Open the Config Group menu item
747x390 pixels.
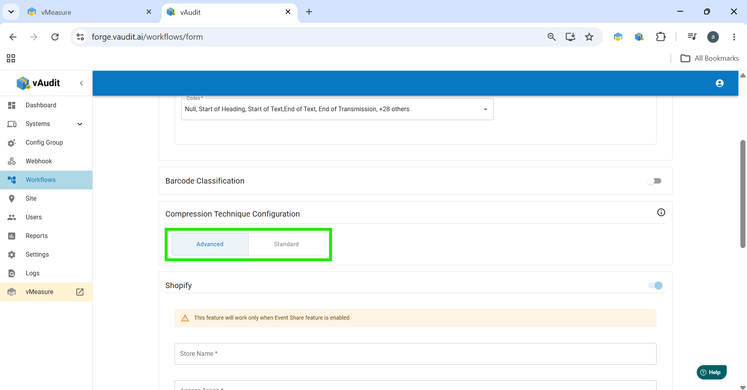point(46,143)
